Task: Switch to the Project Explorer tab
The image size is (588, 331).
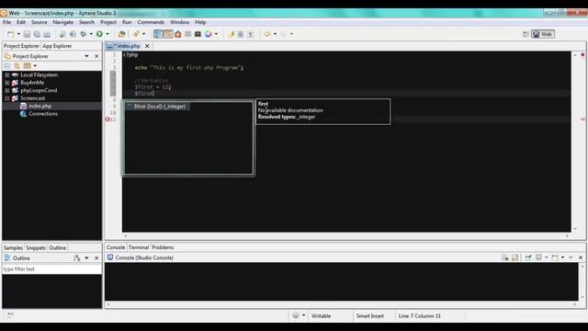Action: point(21,46)
